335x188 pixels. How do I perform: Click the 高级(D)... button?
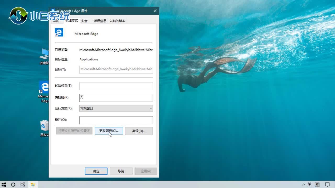tap(139, 131)
